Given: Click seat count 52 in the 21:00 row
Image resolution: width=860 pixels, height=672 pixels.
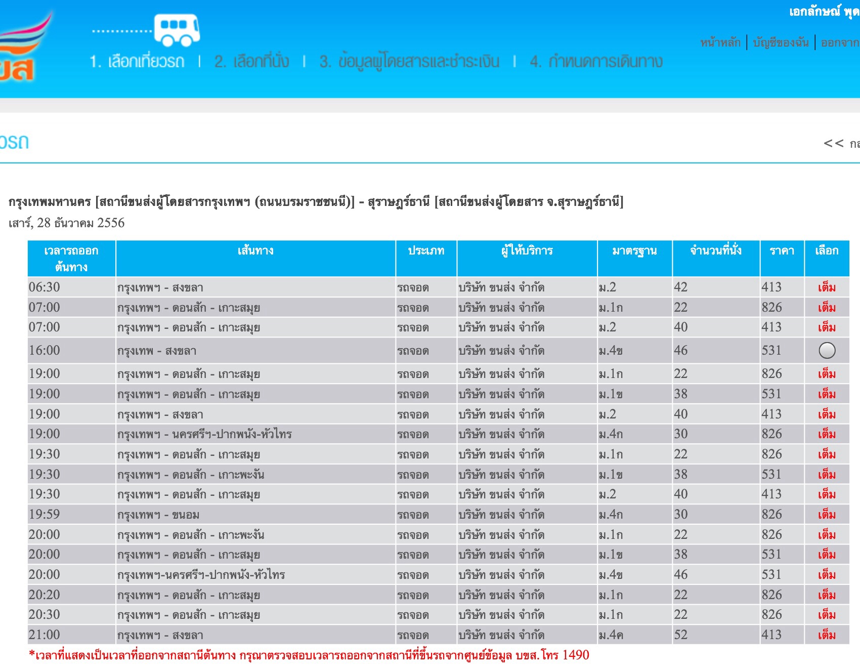Looking at the screenshot, I should click(680, 635).
